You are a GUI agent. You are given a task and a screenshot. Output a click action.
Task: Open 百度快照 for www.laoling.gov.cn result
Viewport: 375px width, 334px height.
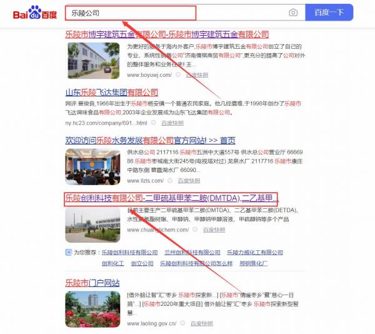point(201,323)
